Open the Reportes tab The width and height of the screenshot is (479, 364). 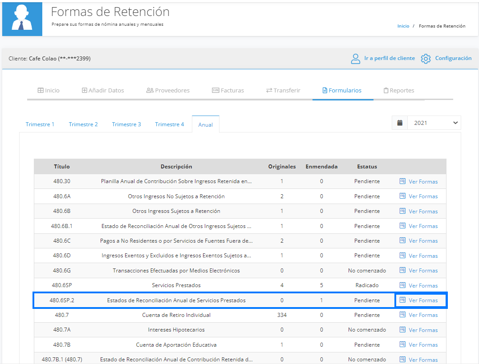399,90
